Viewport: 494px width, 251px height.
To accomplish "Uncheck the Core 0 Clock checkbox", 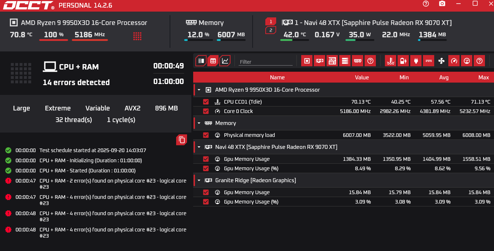I will [206, 111].
